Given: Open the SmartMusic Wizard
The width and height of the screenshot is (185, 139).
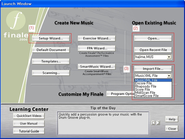Looking at the screenshot, I should (x=97, y=67).
